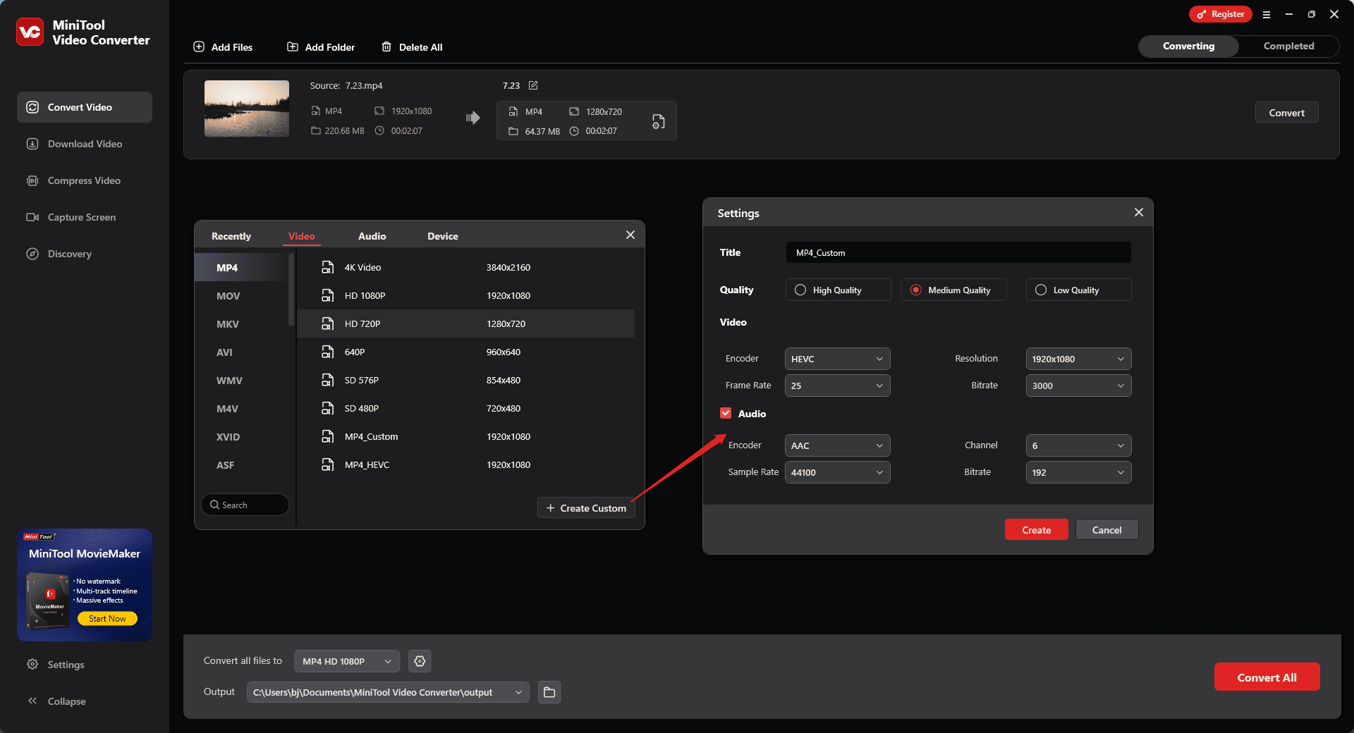Click the gear icon next to MP4 HD 1080P
Viewport: 1354px width, 733px height.
coord(420,661)
